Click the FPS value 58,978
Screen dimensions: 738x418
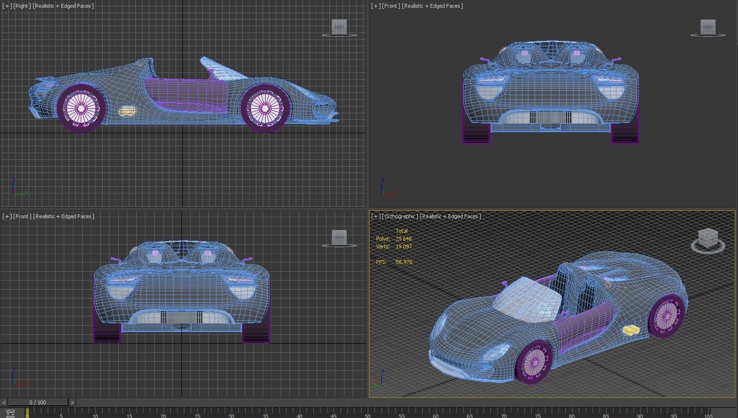[404, 262]
